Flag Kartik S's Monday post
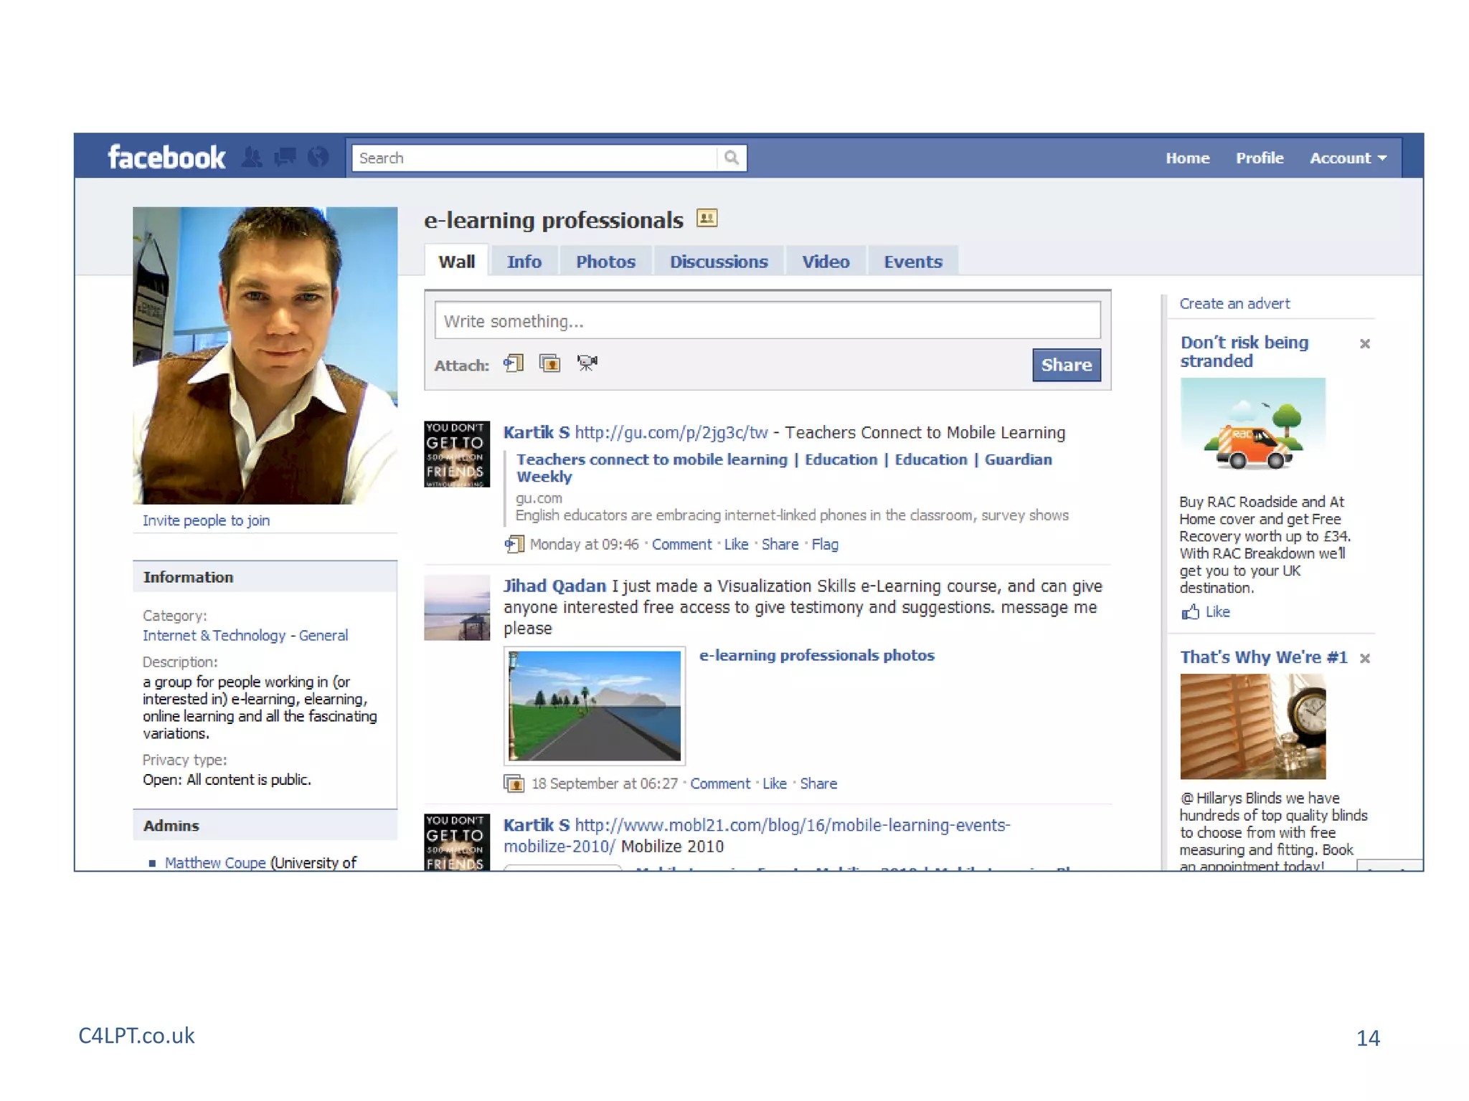This screenshot has width=1469, height=1101. pos(824,544)
